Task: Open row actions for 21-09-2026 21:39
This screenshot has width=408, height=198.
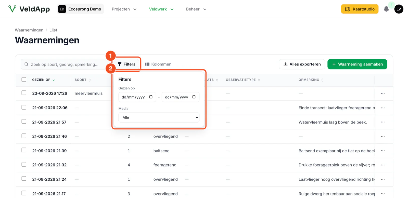Action: pos(383,151)
